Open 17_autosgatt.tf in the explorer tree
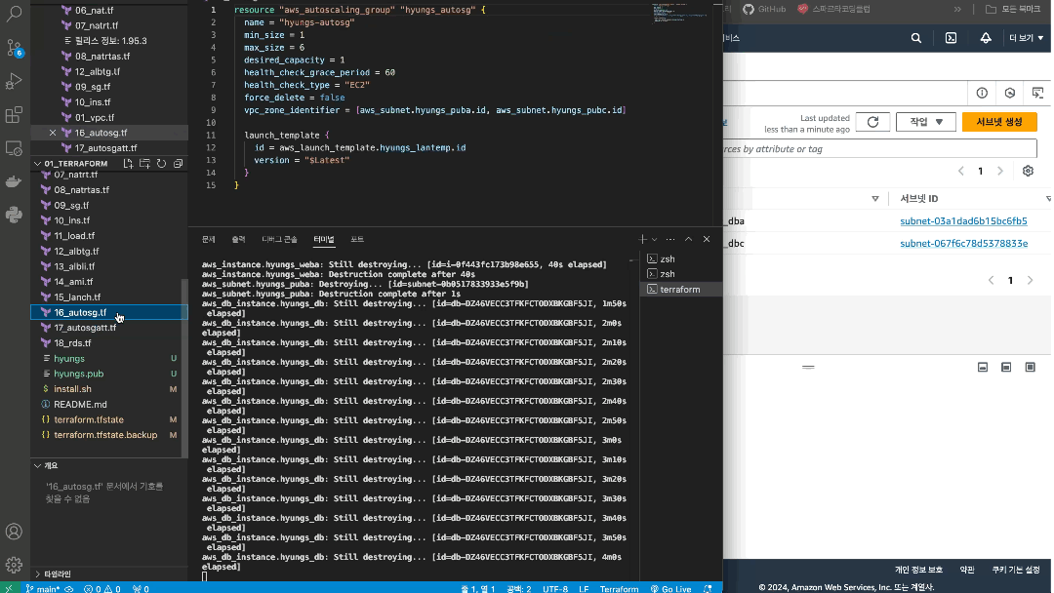The width and height of the screenshot is (1054, 593). [85, 328]
